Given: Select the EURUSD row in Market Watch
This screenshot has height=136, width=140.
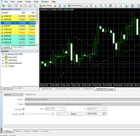Looking at the screenshot, I should (x=18, y=23).
